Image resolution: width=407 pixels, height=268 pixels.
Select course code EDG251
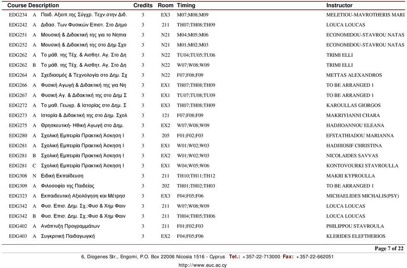coord(18,35)
